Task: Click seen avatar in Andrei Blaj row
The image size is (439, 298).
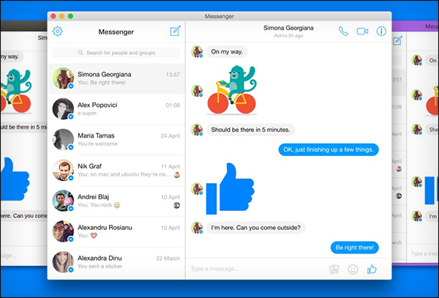Action: point(176,205)
